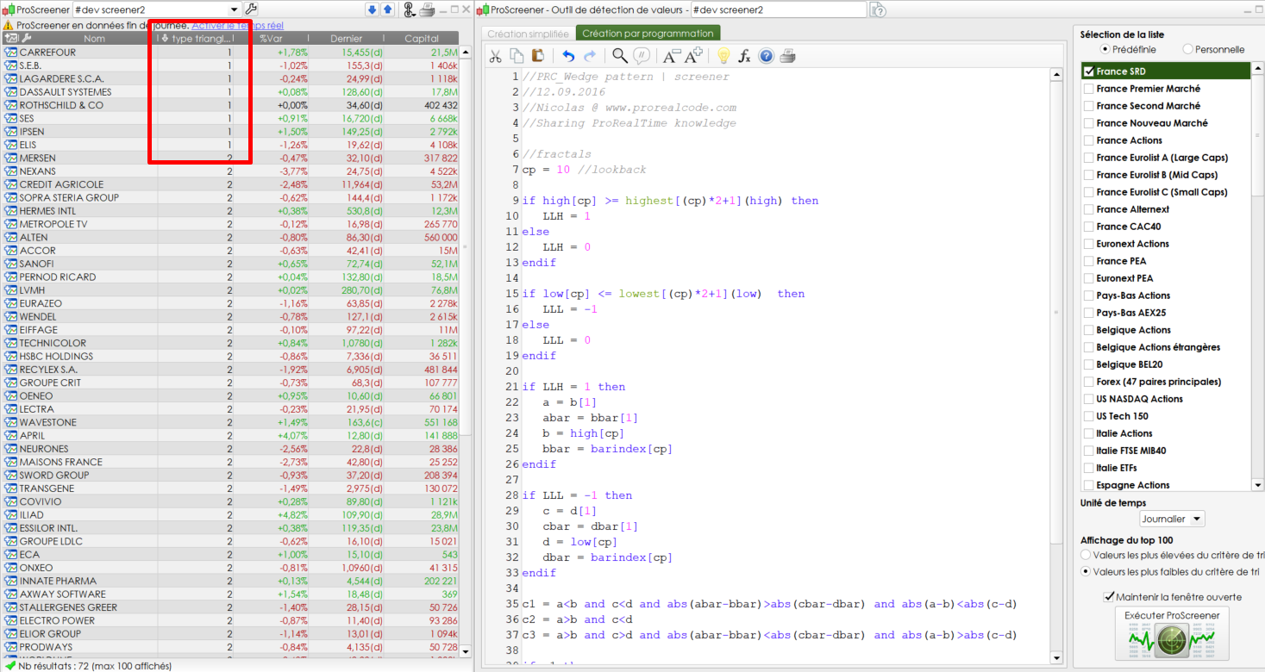Open the fx function insertion tool

tap(744, 56)
